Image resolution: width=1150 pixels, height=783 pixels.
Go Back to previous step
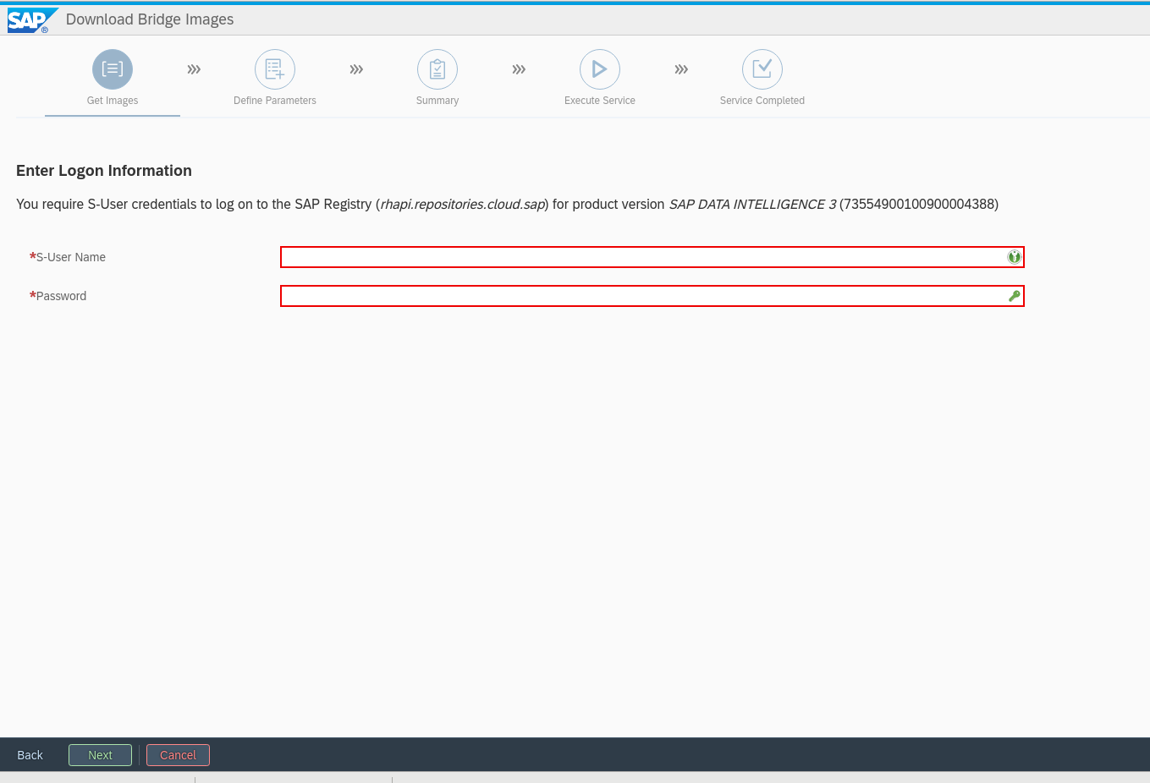[x=30, y=755]
